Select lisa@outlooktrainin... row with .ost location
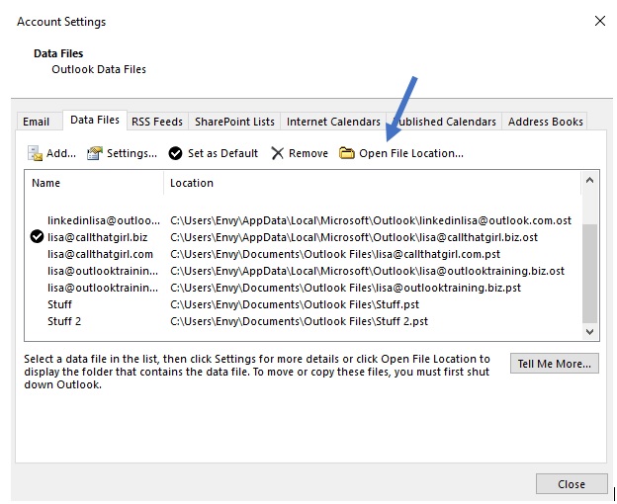 click(103, 271)
